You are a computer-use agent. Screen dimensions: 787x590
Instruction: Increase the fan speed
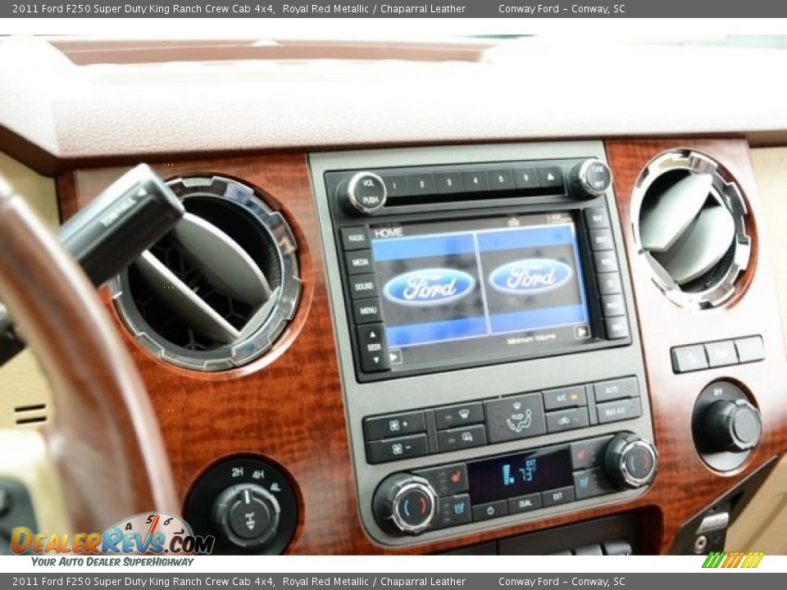click(398, 423)
